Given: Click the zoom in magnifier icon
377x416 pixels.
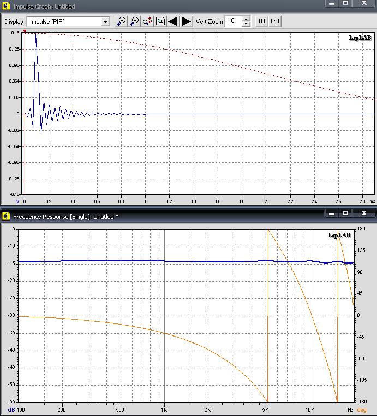Looking at the screenshot, I should (x=121, y=21).
